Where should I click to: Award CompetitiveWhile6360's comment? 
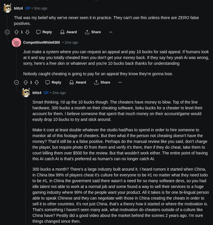78,82
